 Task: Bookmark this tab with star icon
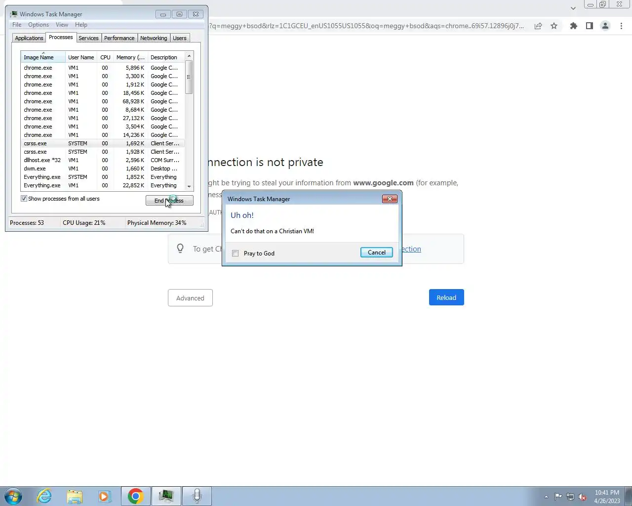coord(554,26)
